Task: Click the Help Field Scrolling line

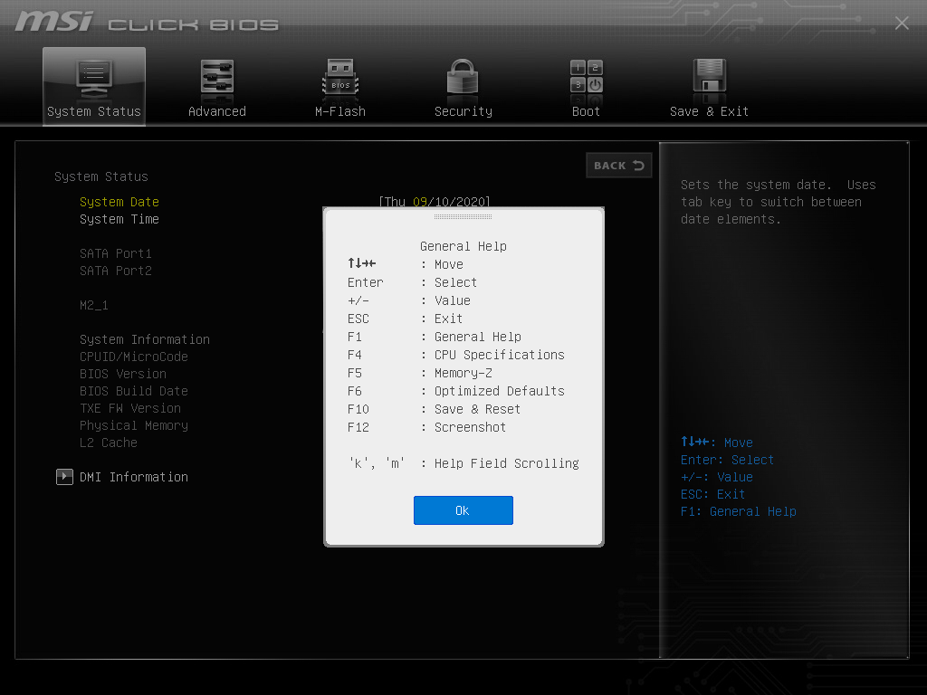Action: 463,463
